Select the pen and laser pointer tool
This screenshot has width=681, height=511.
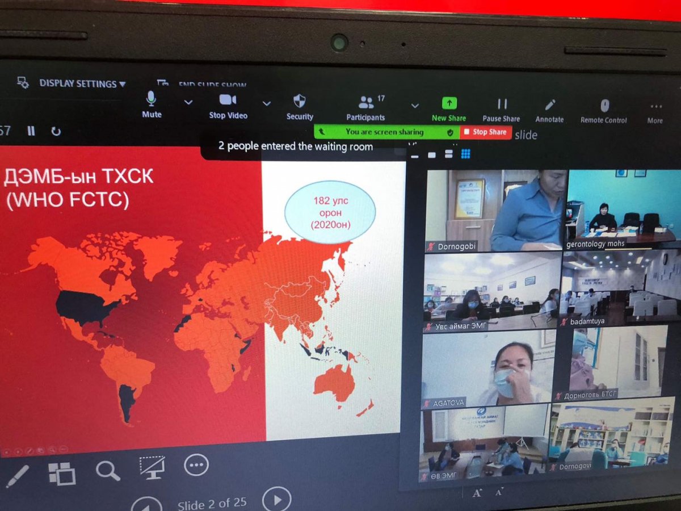pyautogui.click(x=17, y=476)
